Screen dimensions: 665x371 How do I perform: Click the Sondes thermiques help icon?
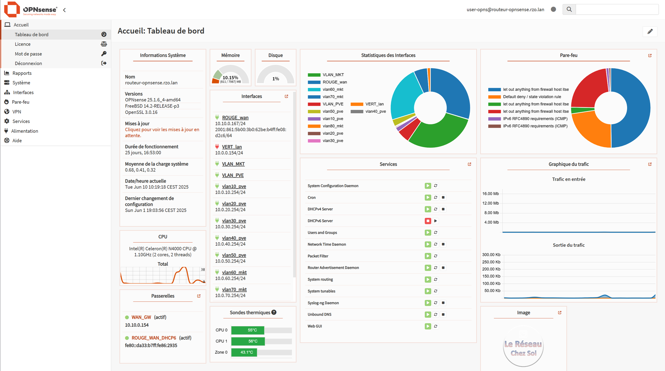point(274,312)
